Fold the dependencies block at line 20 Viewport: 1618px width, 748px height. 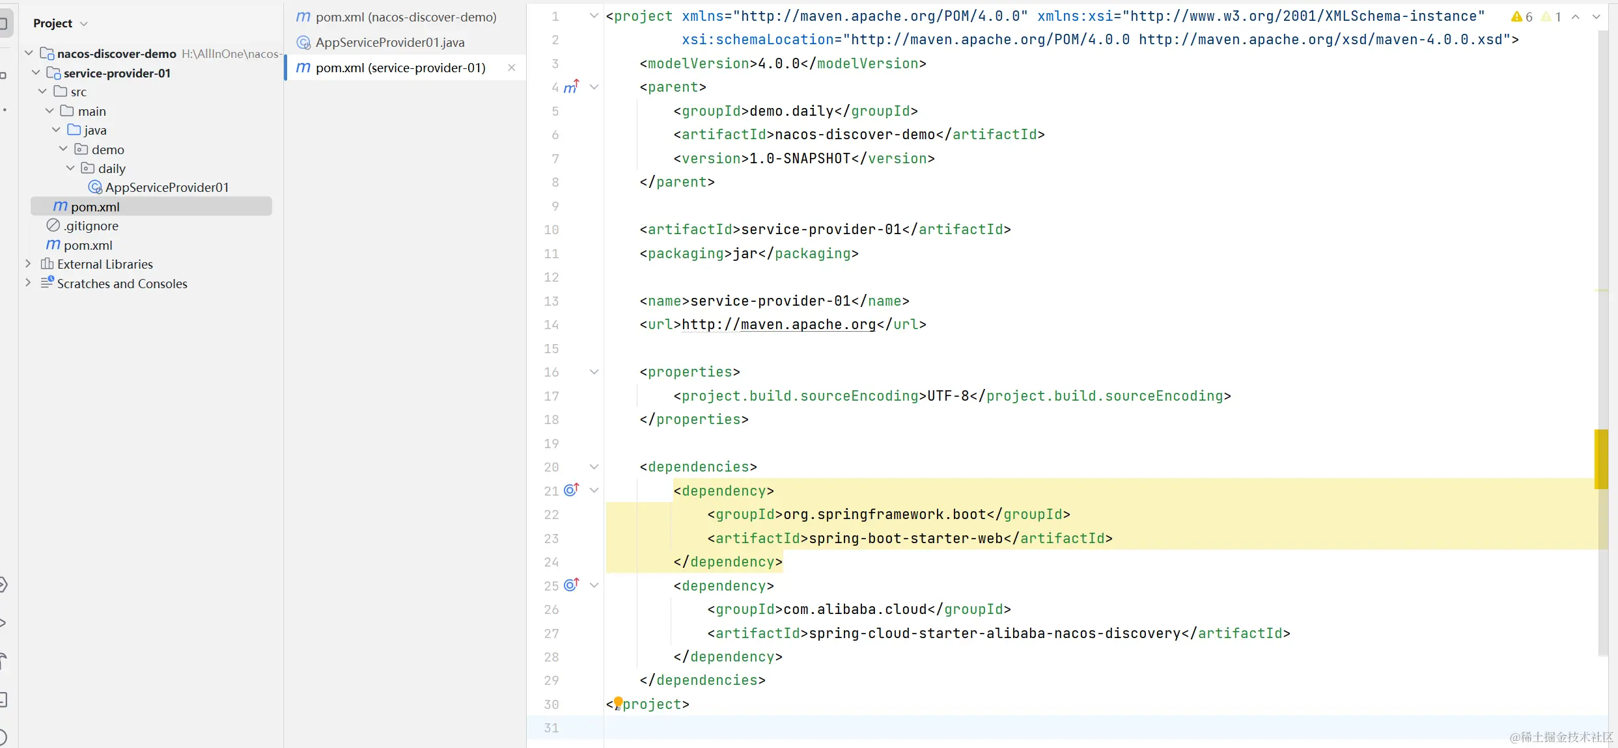click(x=594, y=467)
